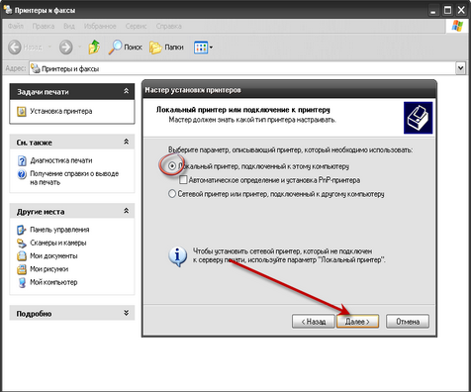Click the Назад button in wizard
Image resolution: width=471 pixels, height=392 pixels.
314,321
